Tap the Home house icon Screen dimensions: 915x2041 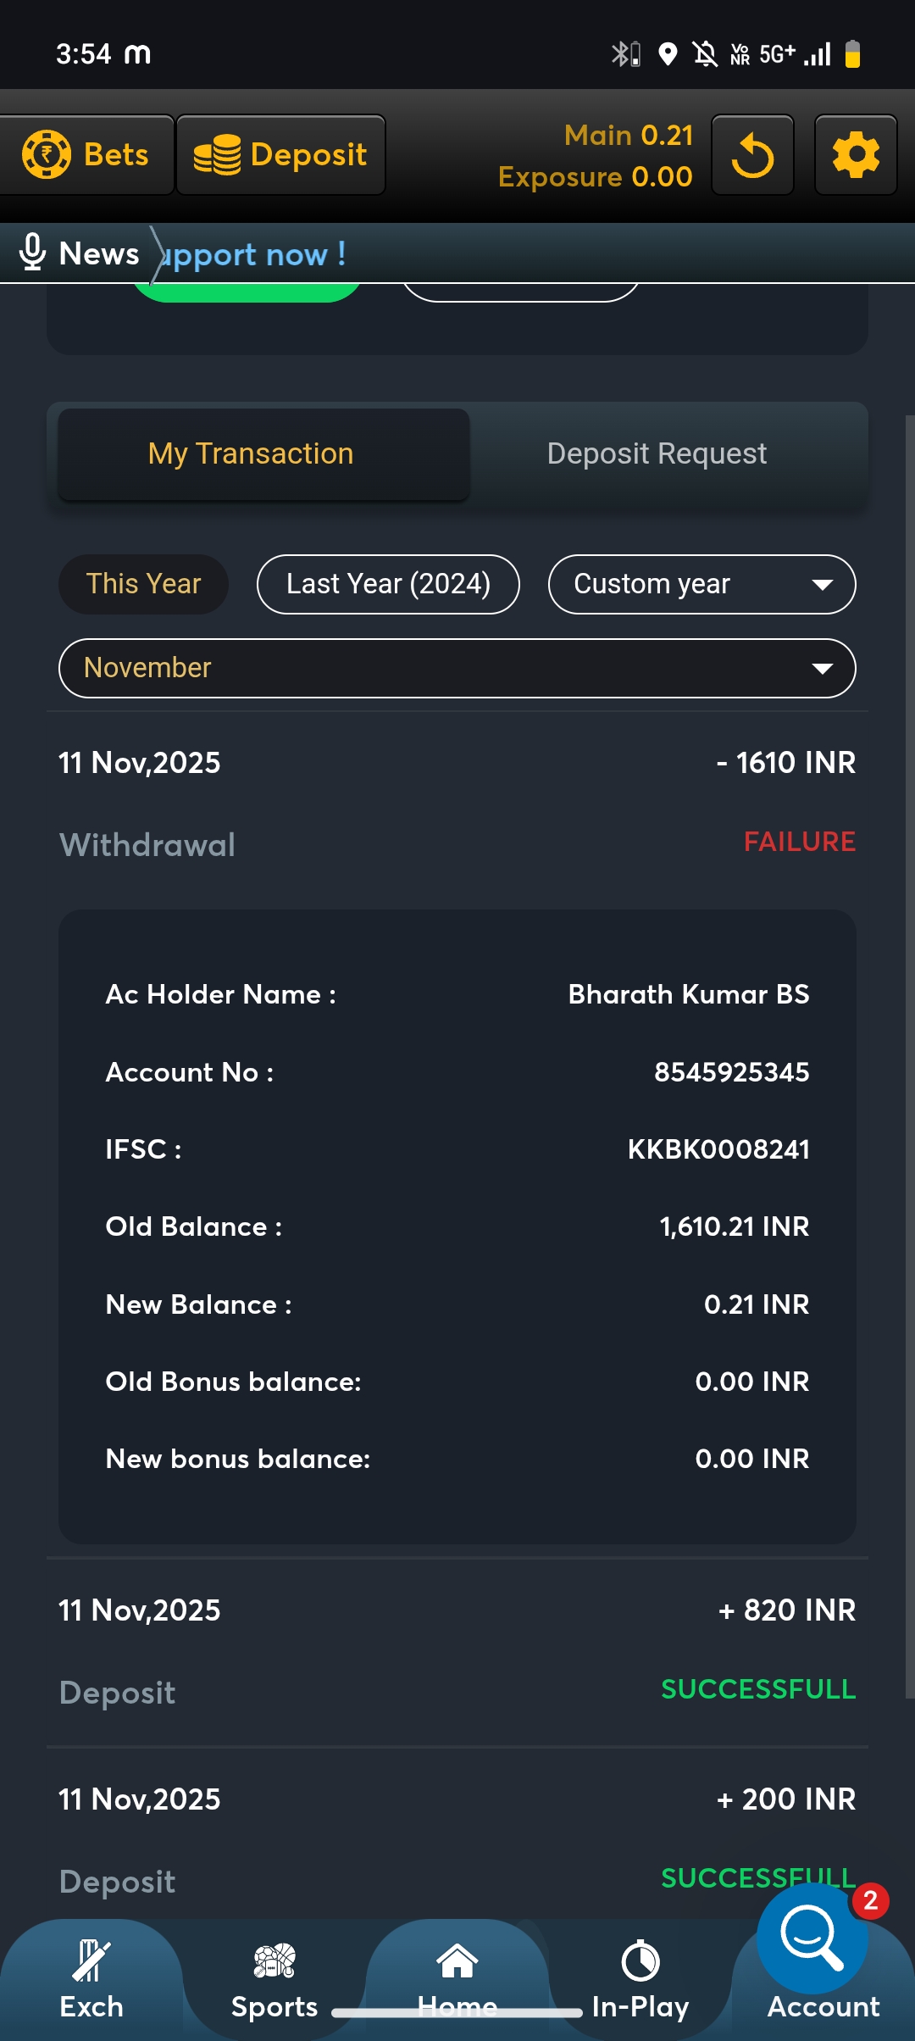[457, 1961]
